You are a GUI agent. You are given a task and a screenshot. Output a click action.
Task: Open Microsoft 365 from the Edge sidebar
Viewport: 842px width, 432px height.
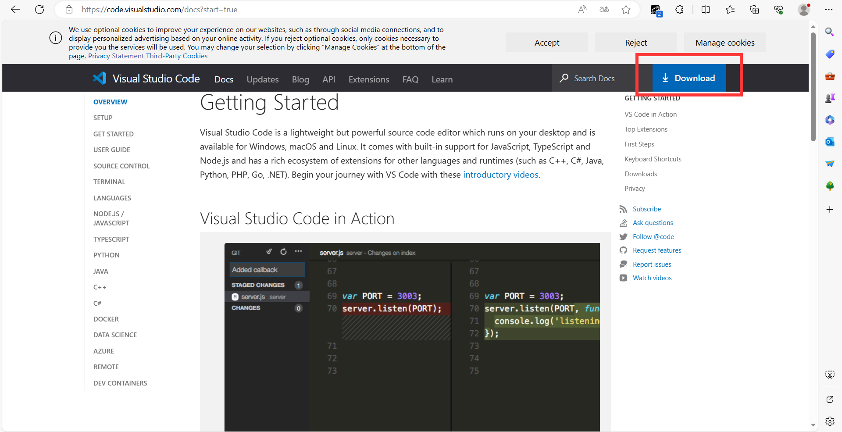830,120
